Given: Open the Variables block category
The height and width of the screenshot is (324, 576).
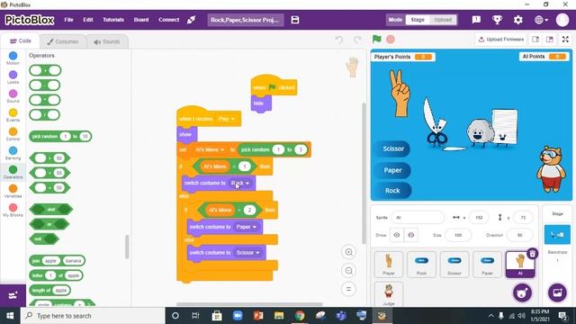Looking at the screenshot, I should click(x=13, y=191).
